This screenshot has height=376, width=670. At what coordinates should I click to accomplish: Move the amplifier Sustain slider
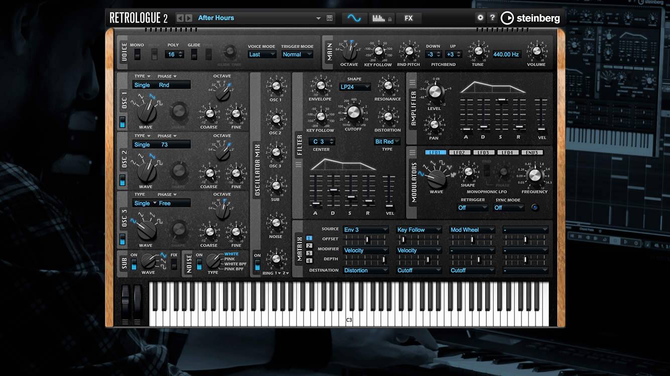[501, 100]
